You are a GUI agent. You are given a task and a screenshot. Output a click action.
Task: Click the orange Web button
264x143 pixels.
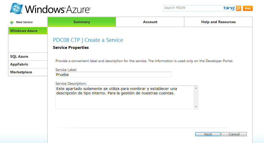click(248, 8)
